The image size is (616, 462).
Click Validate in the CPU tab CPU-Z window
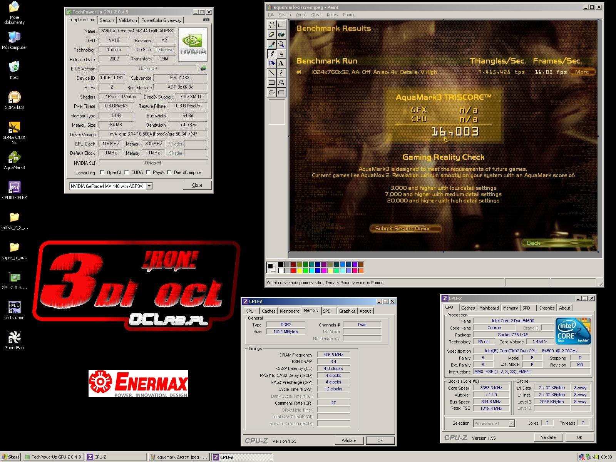pos(548,437)
